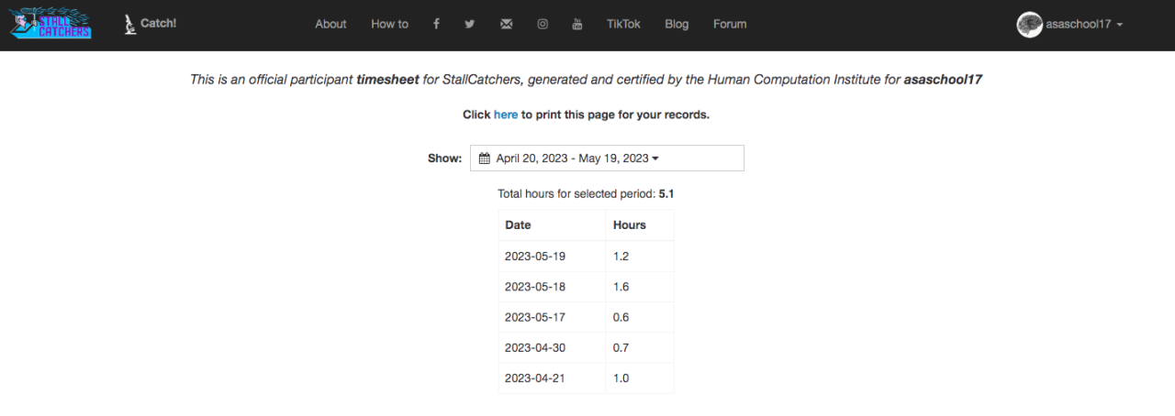This screenshot has width=1175, height=416.
Task: Go to the TikTok link
Action: point(623,25)
